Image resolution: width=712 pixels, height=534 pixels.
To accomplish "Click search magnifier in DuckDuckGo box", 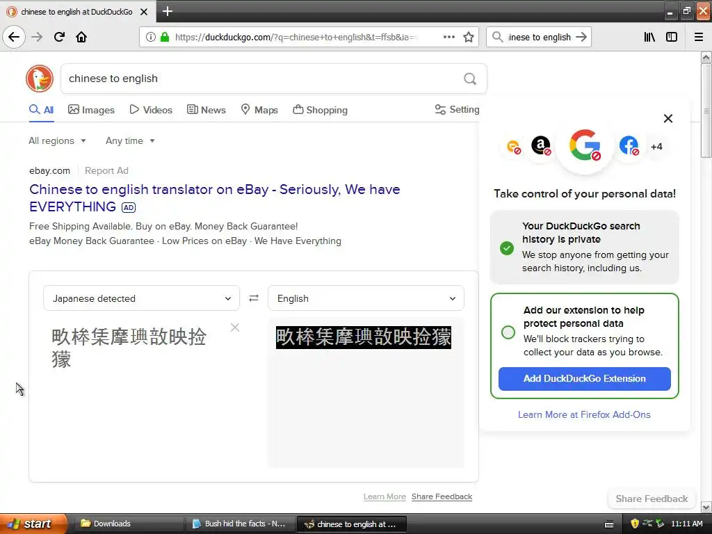I will [x=470, y=79].
